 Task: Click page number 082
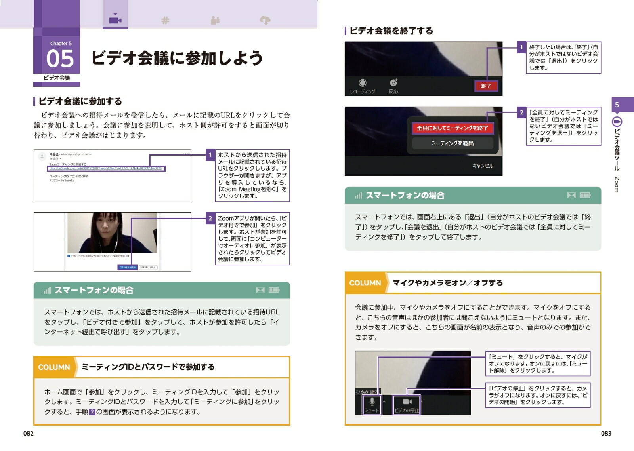pyautogui.click(x=29, y=434)
